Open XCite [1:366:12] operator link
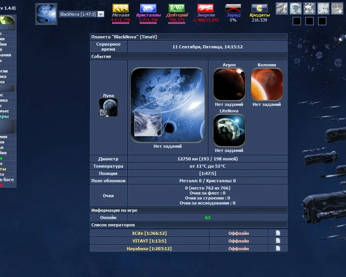The height and width of the screenshot is (277, 346). point(149,233)
